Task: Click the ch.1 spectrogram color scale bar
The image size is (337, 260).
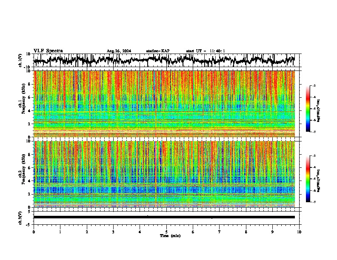Action: pyautogui.click(x=308, y=109)
